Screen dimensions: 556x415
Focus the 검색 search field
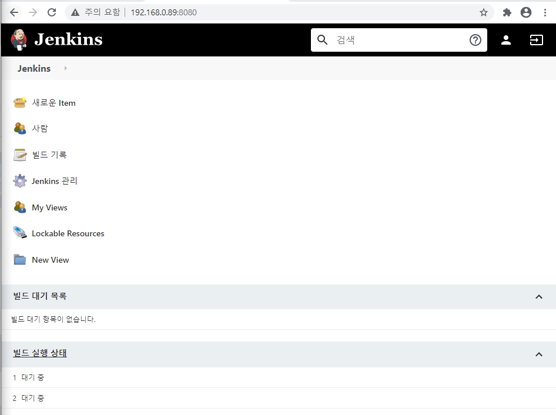point(399,40)
